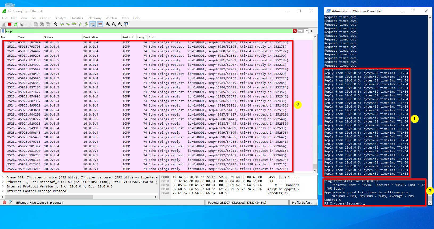Click the save capture file icon

36,24
